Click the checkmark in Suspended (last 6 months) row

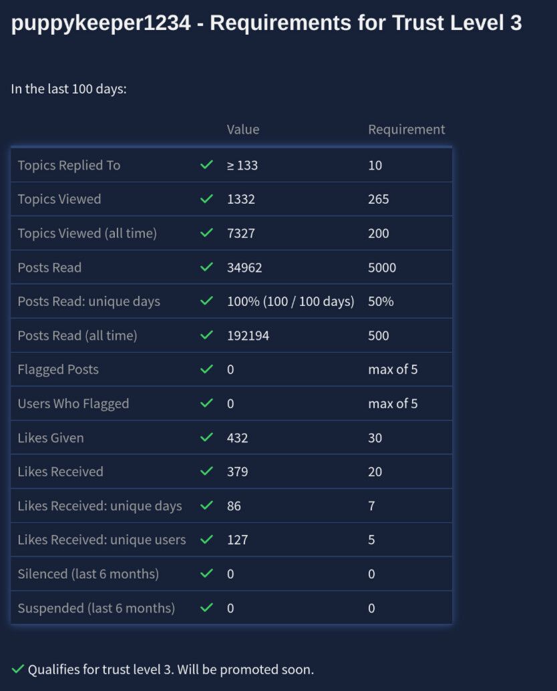click(x=207, y=608)
